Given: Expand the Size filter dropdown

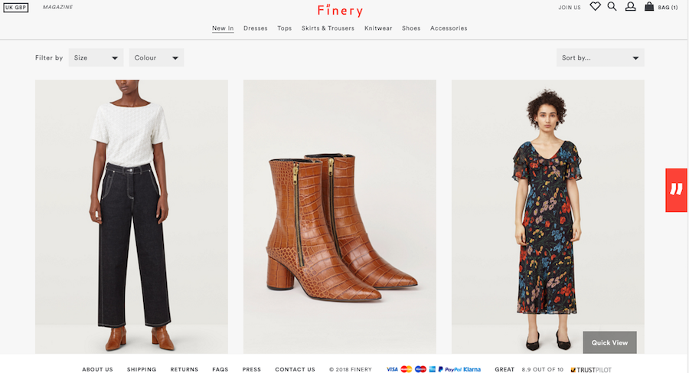Looking at the screenshot, I should 96,57.
